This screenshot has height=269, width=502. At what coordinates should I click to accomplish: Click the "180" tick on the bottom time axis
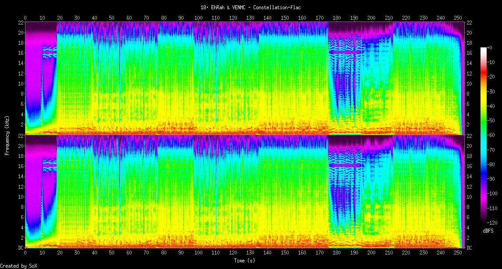tap(337, 253)
